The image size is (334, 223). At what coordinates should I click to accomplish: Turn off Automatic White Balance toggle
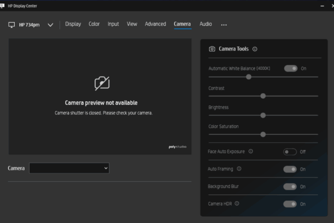coord(291,69)
